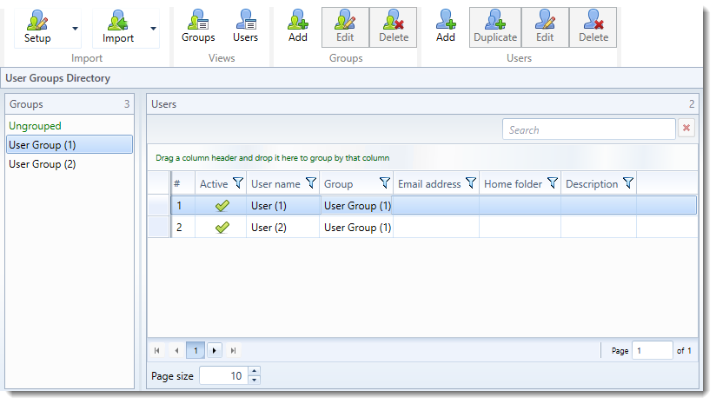The height and width of the screenshot is (404, 716).
Task: Click Delete icon in Users section
Action: coord(593,19)
